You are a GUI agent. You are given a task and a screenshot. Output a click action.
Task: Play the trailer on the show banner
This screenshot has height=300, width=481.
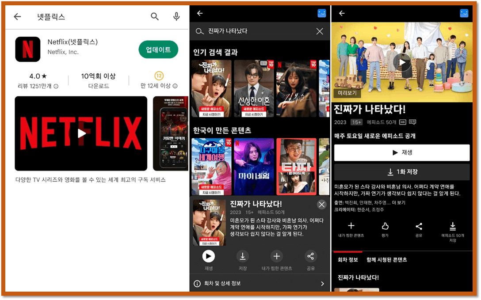(x=402, y=62)
